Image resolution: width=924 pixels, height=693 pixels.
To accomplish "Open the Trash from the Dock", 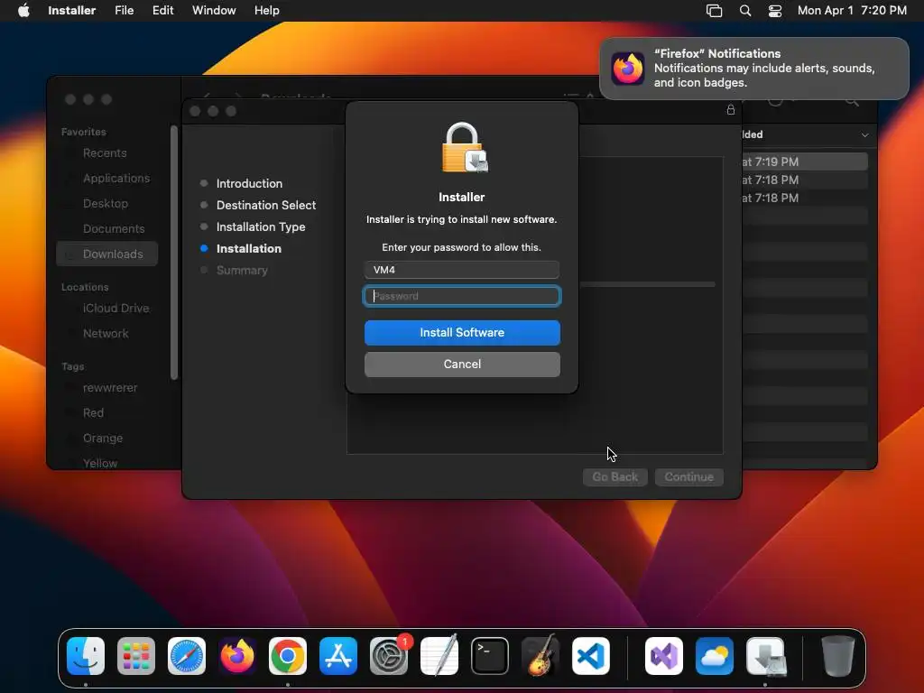I will point(837,656).
